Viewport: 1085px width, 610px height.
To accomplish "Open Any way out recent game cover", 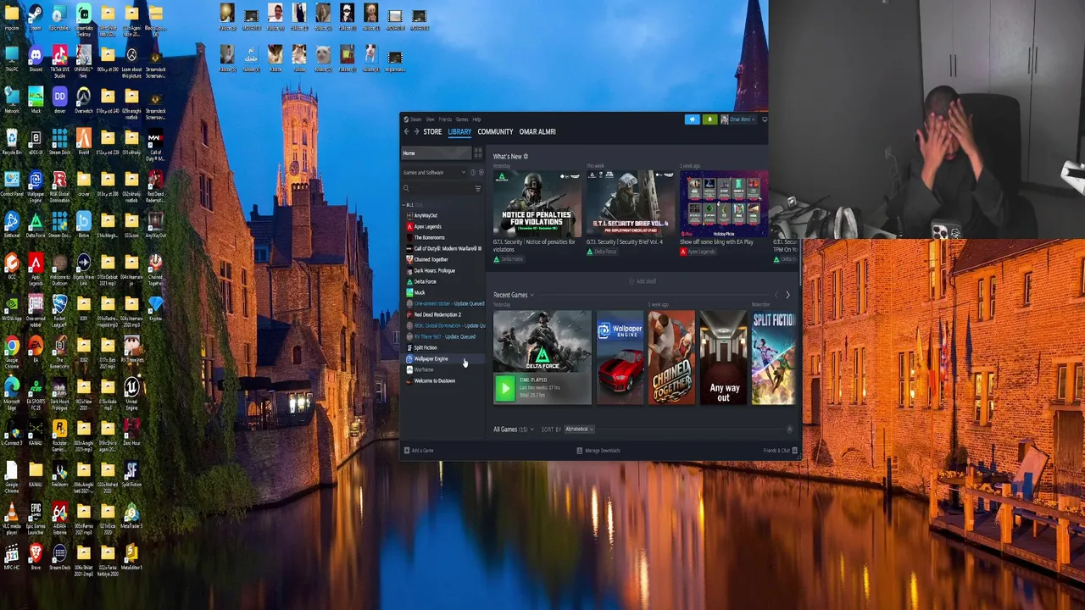I will click(723, 358).
